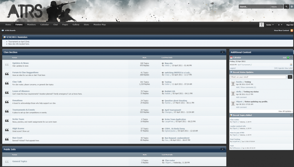Collapse the Public Info category
Viewport: 294px width, 167px height.
pyautogui.click(x=223, y=149)
